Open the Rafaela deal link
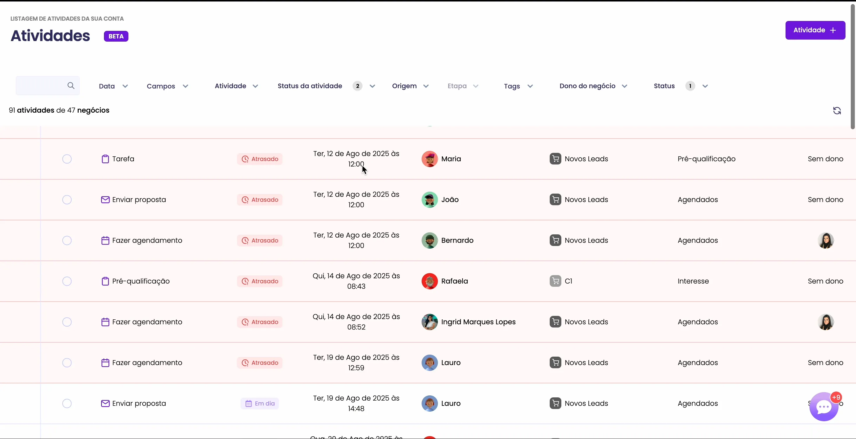856x439 pixels. click(454, 281)
